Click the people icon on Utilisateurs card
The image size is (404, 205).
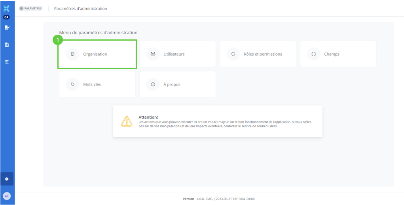pyautogui.click(x=153, y=54)
